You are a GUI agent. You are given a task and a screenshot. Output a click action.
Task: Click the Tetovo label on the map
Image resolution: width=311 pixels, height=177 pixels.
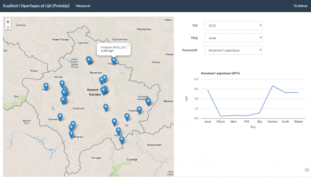pos(96,158)
